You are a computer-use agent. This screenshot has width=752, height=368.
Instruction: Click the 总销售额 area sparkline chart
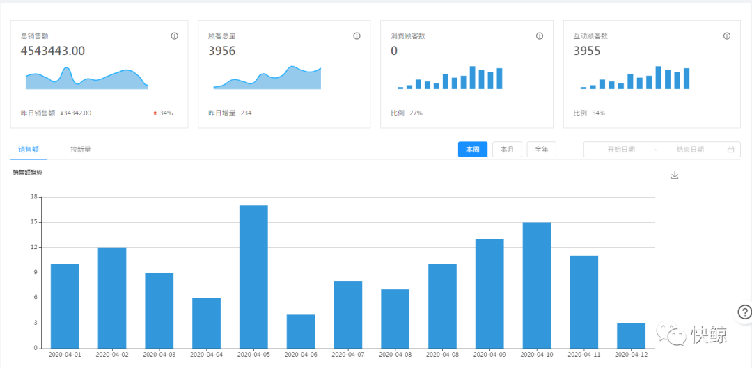[87, 79]
